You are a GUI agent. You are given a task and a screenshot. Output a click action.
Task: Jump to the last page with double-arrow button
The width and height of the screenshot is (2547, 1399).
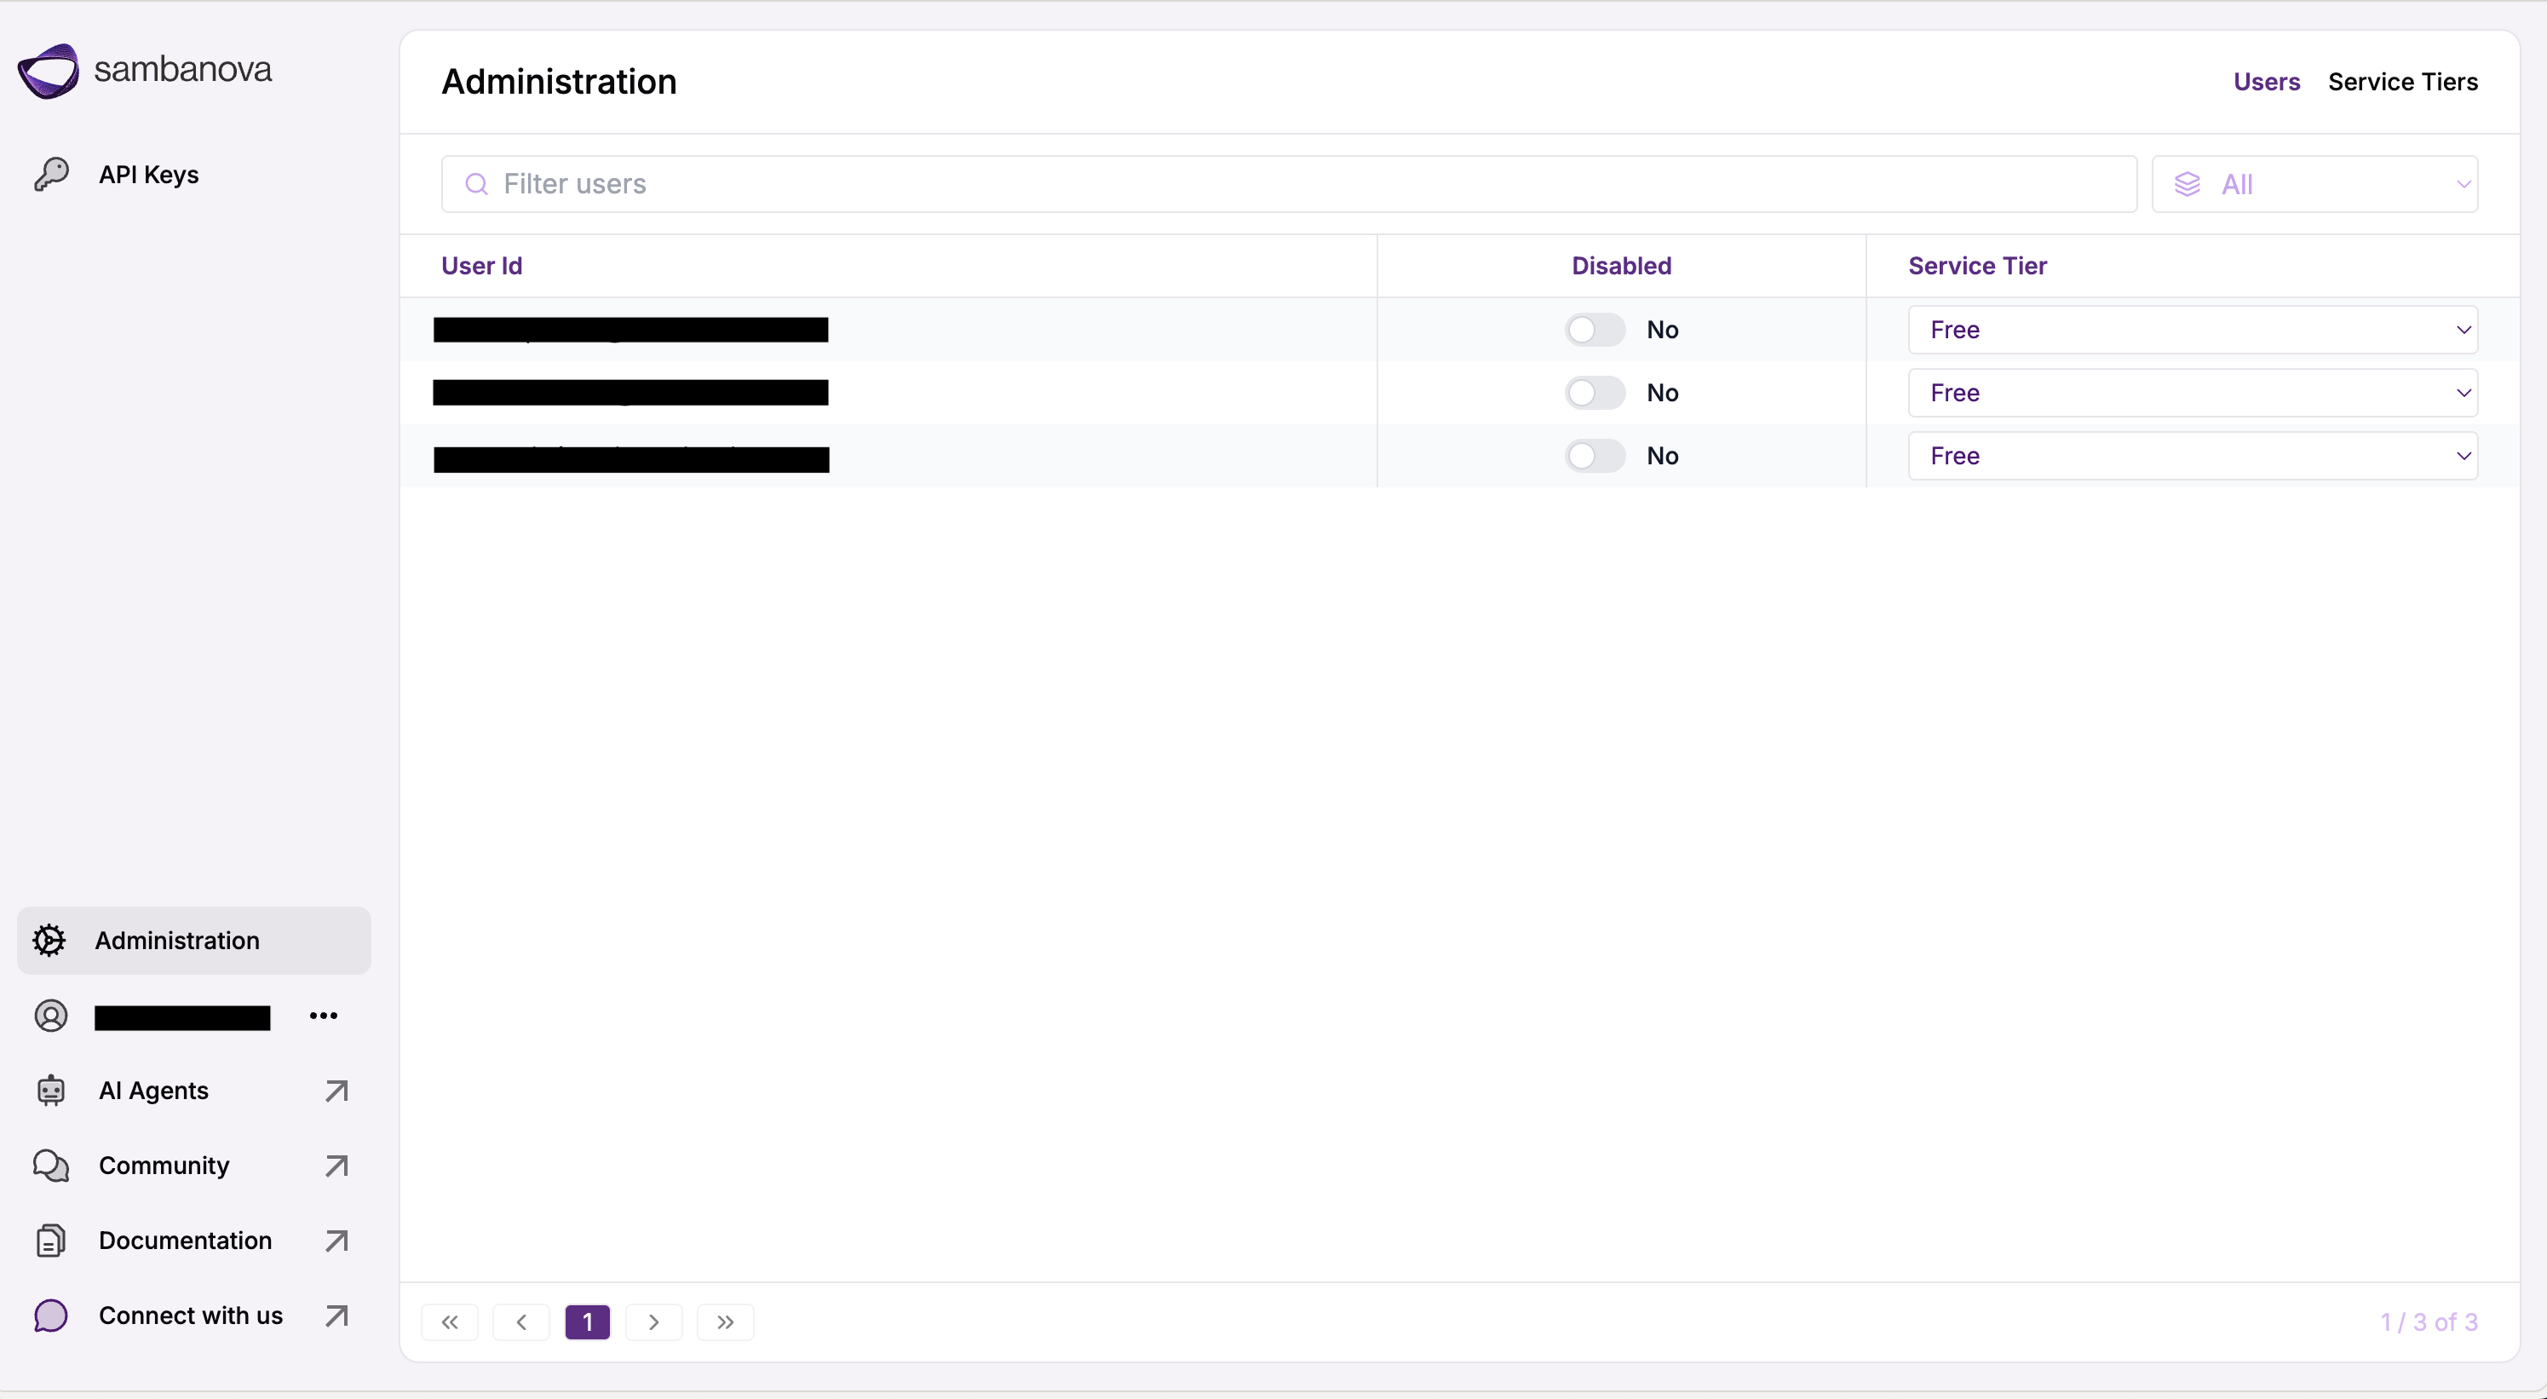tap(726, 1321)
